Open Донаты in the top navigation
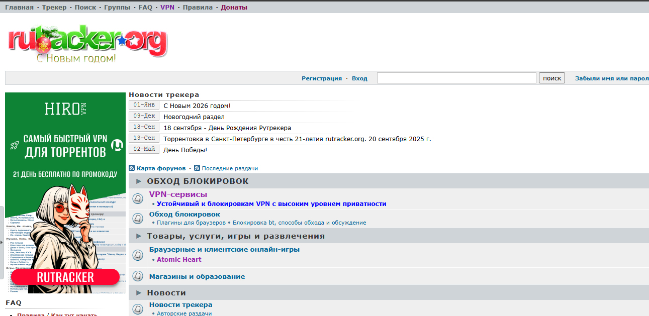Image resolution: width=649 pixels, height=316 pixels. click(x=234, y=8)
